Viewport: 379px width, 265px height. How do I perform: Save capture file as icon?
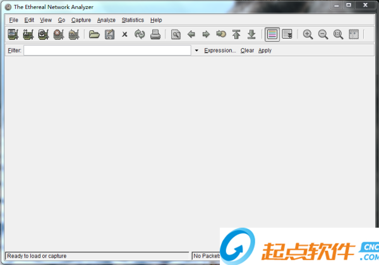click(x=109, y=34)
